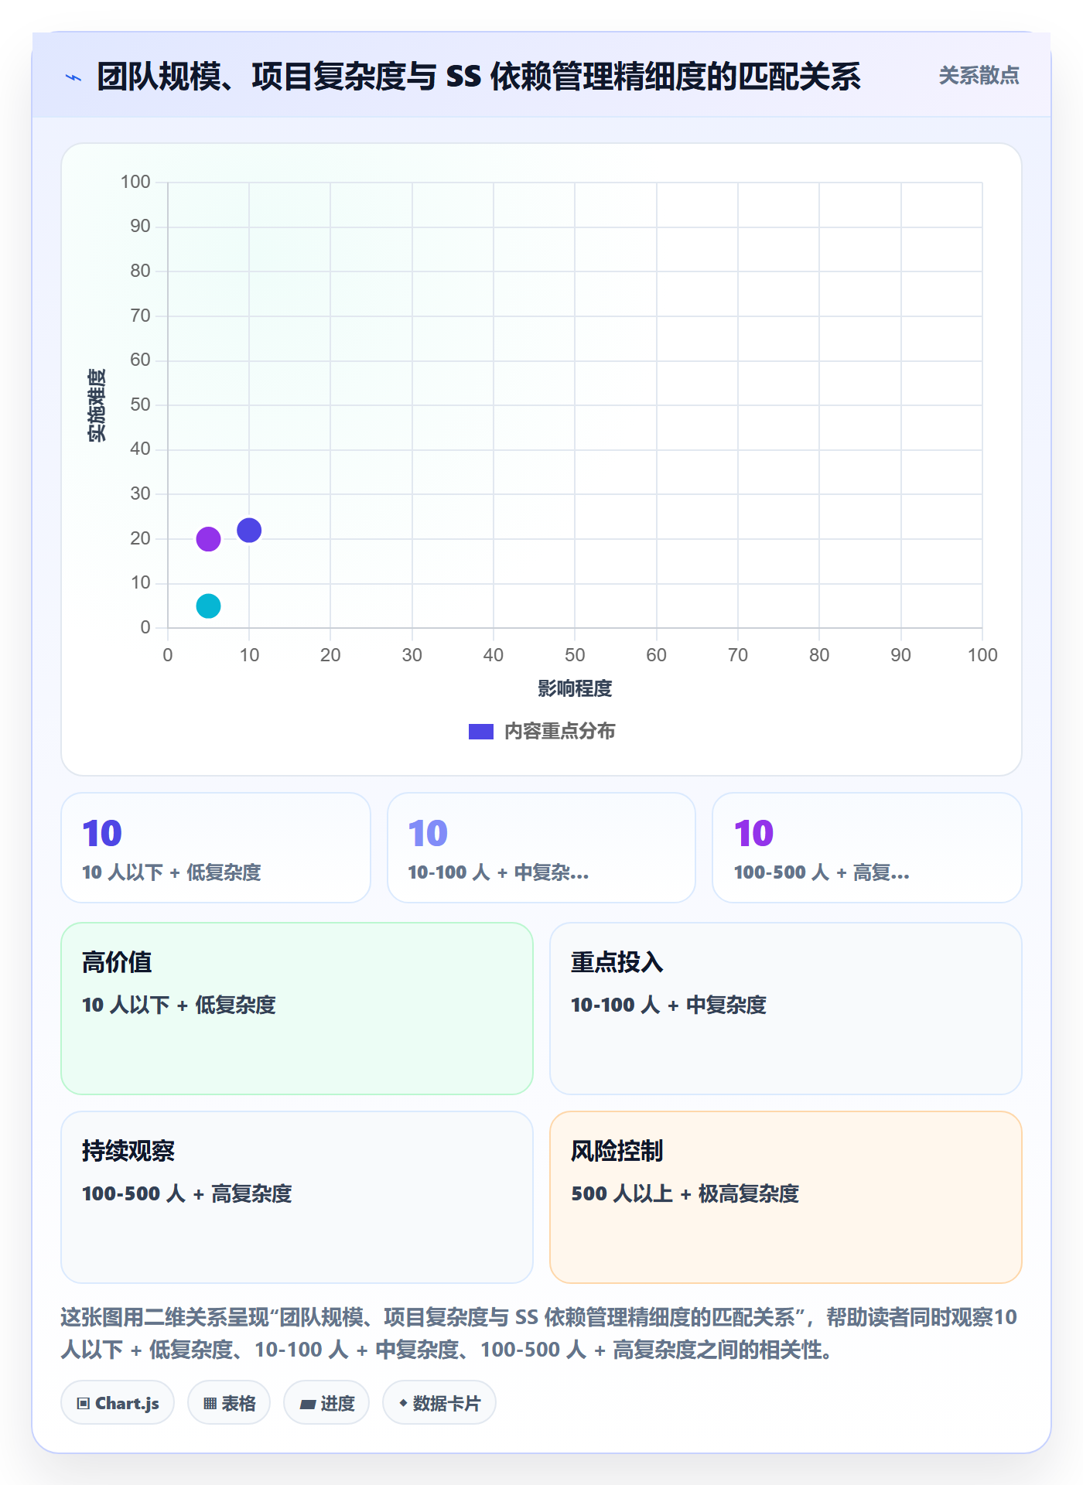Image resolution: width=1083 pixels, height=1485 pixels.
Task: Click the description paragraph starting 这张图用二维关系
Action: pos(539,1333)
